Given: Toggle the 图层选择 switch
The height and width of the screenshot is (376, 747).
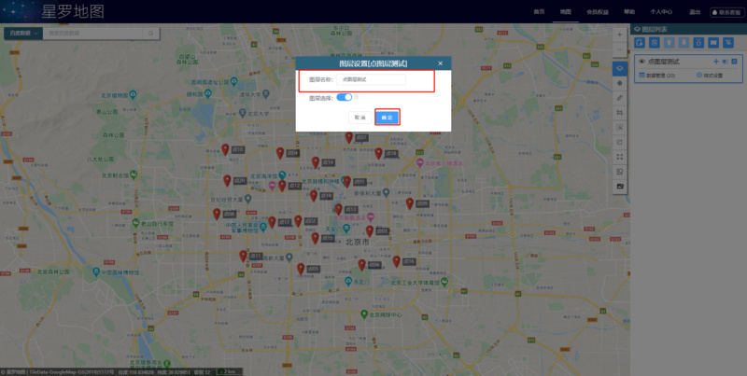Looking at the screenshot, I should 344,97.
